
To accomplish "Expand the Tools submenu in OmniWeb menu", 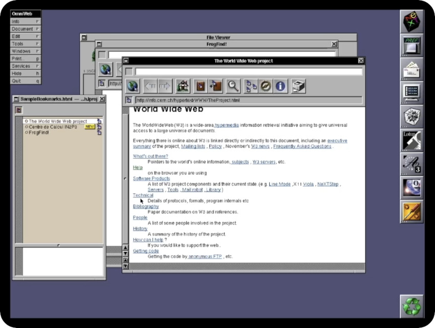I will (x=26, y=44).
